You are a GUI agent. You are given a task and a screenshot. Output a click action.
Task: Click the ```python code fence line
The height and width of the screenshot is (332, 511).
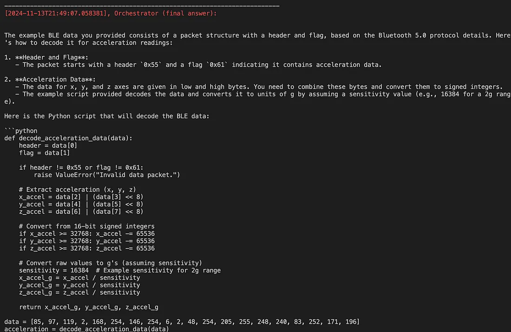tap(21, 131)
